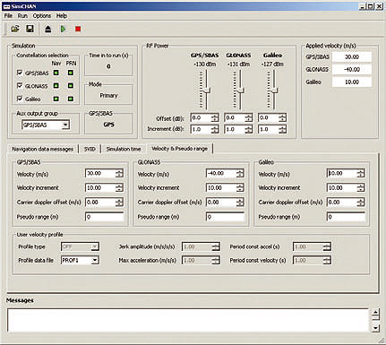Click the Galileo Velocity increment spinner arrows
The height and width of the screenshot is (345, 386).
(361, 188)
